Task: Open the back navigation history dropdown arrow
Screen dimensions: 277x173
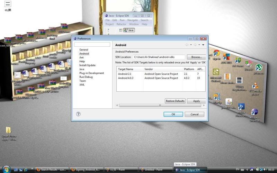Action: [x=191, y=45]
